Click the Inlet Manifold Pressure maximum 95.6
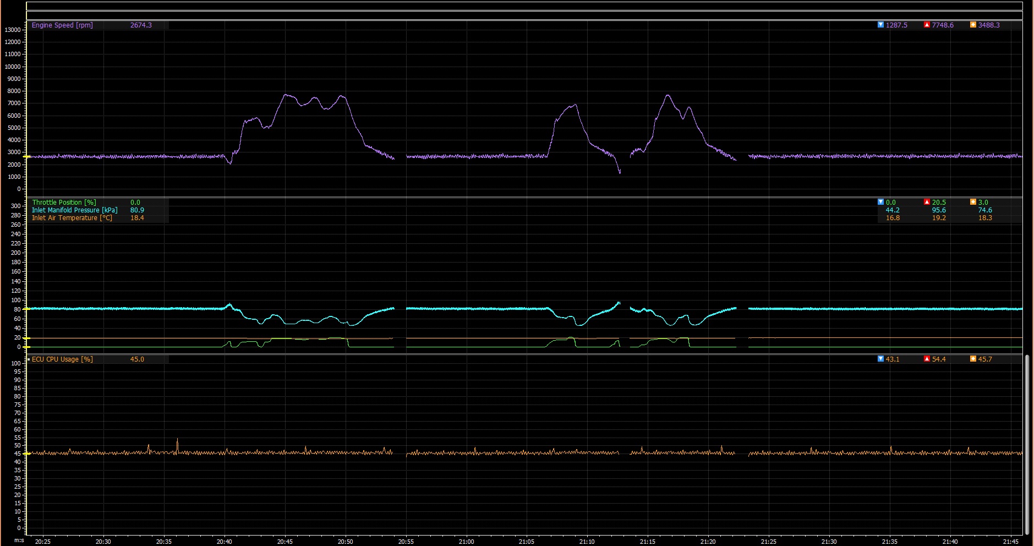Viewport: 1034px width, 546px height. point(939,210)
